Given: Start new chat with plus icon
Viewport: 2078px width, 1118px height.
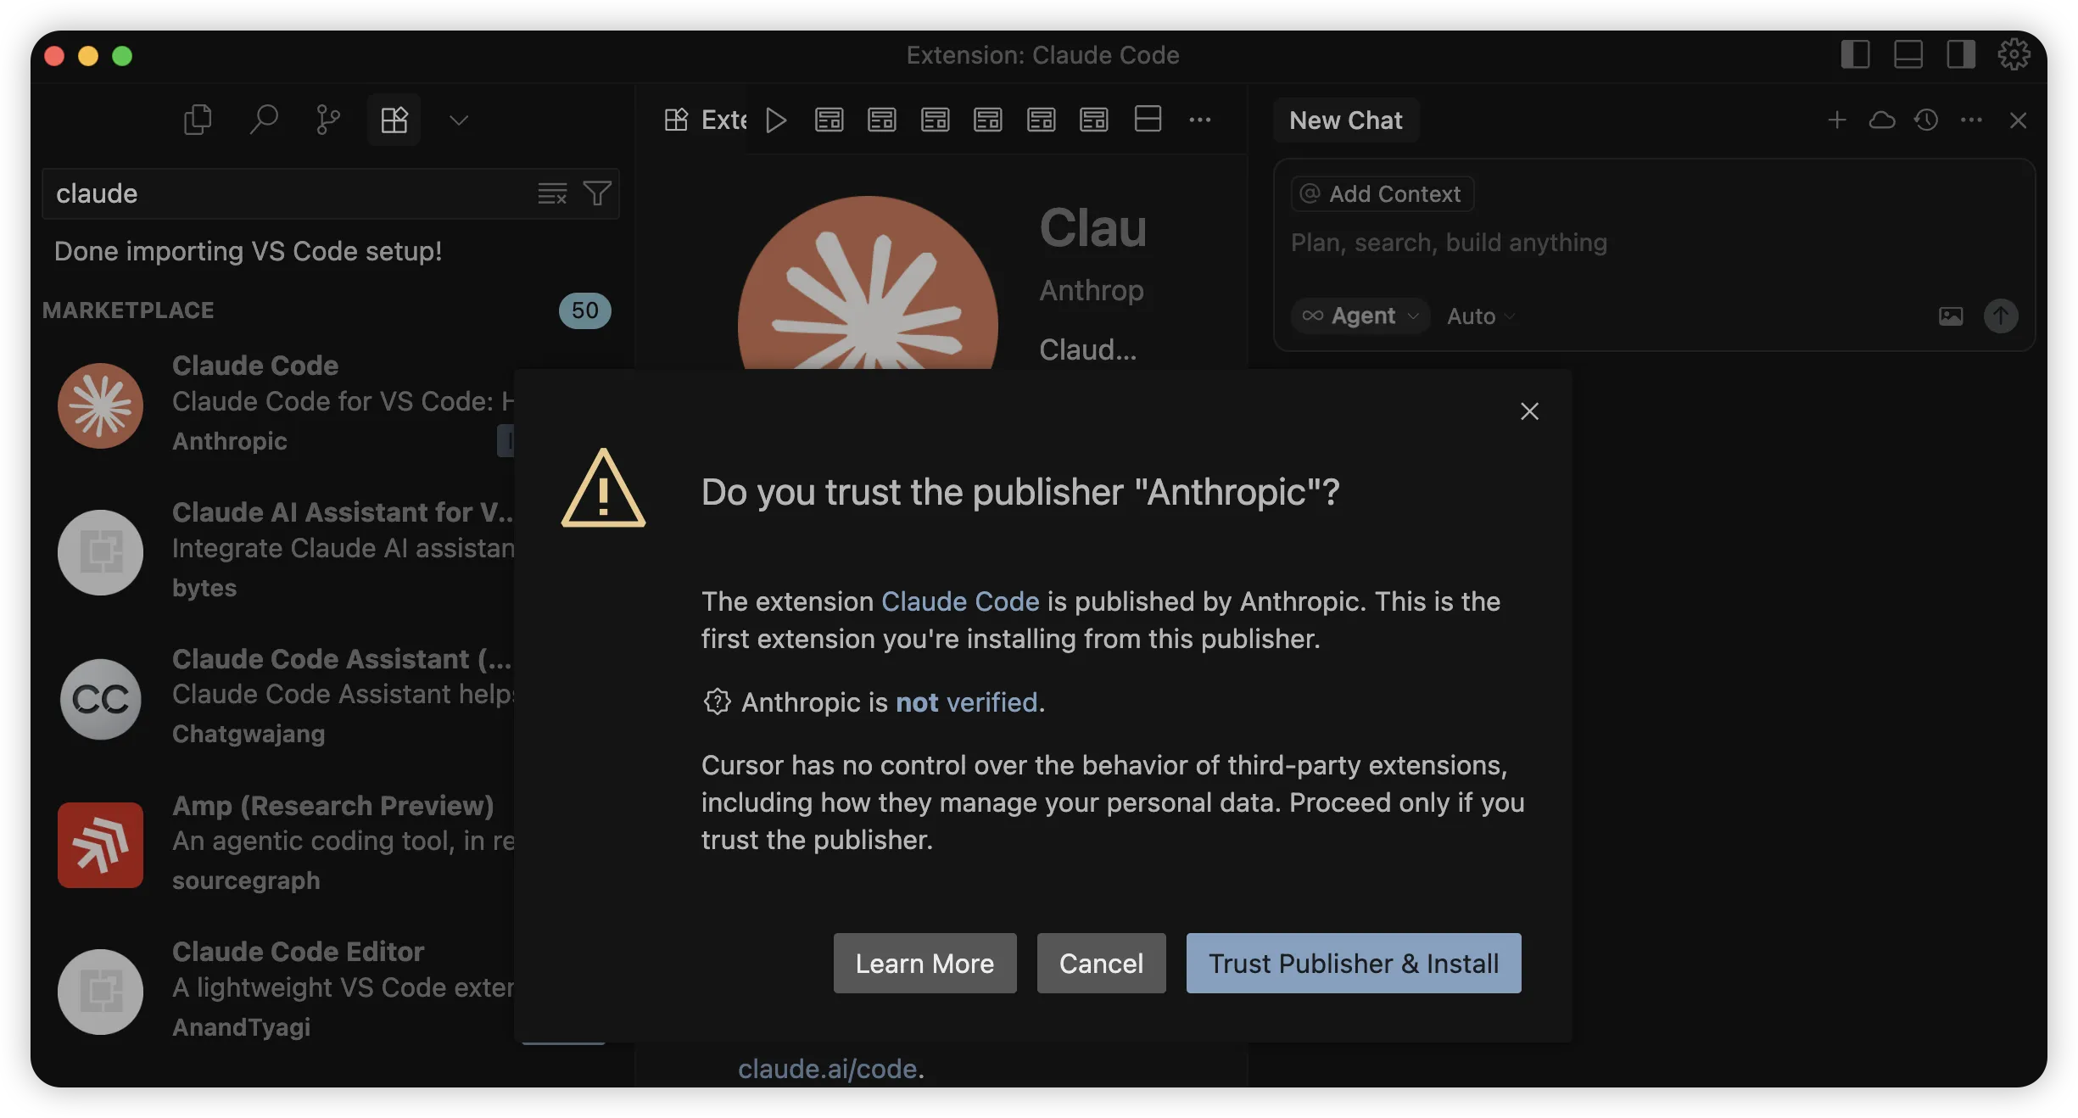Looking at the screenshot, I should tap(1836, 120).
